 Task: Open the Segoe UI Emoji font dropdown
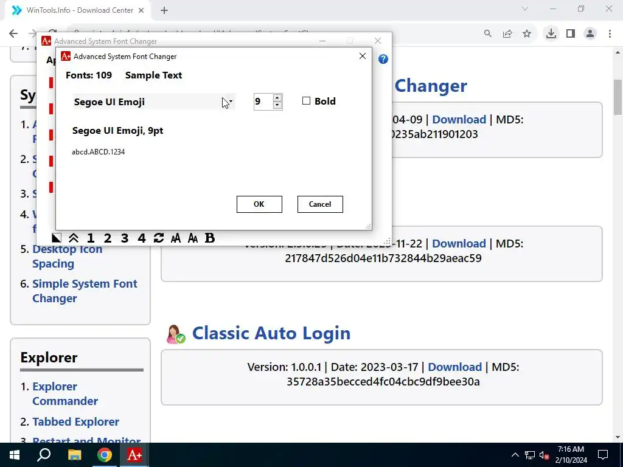pyautogui.click(x=154, y=102)
